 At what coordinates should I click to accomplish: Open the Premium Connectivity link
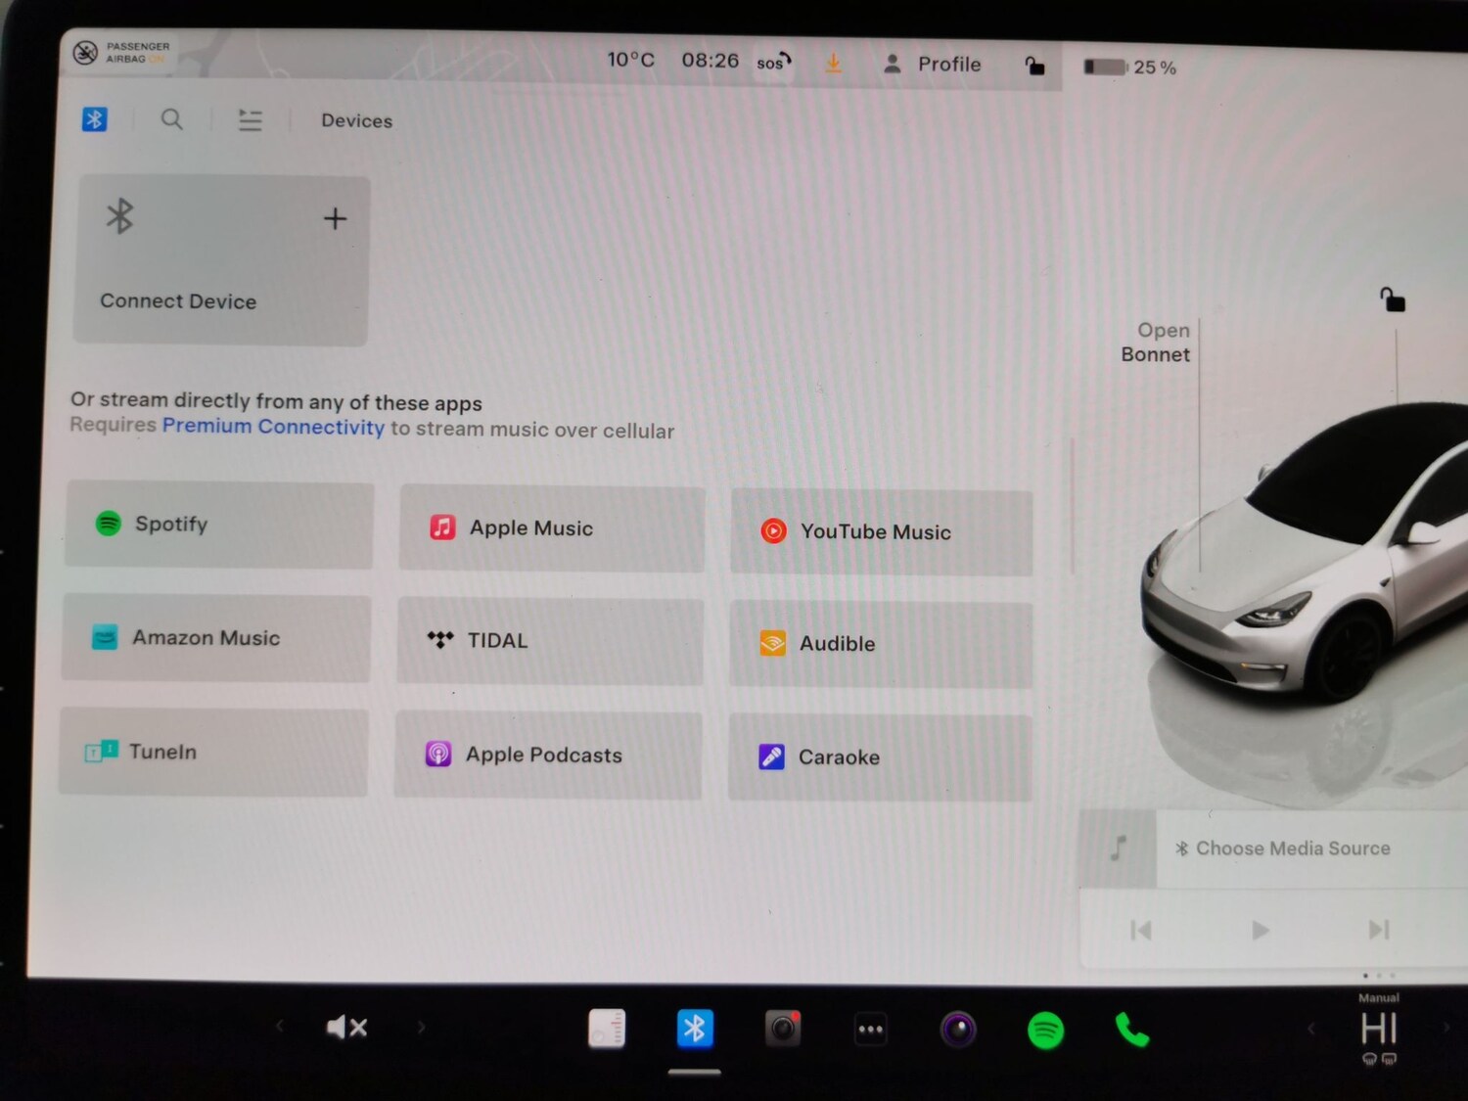273,427
